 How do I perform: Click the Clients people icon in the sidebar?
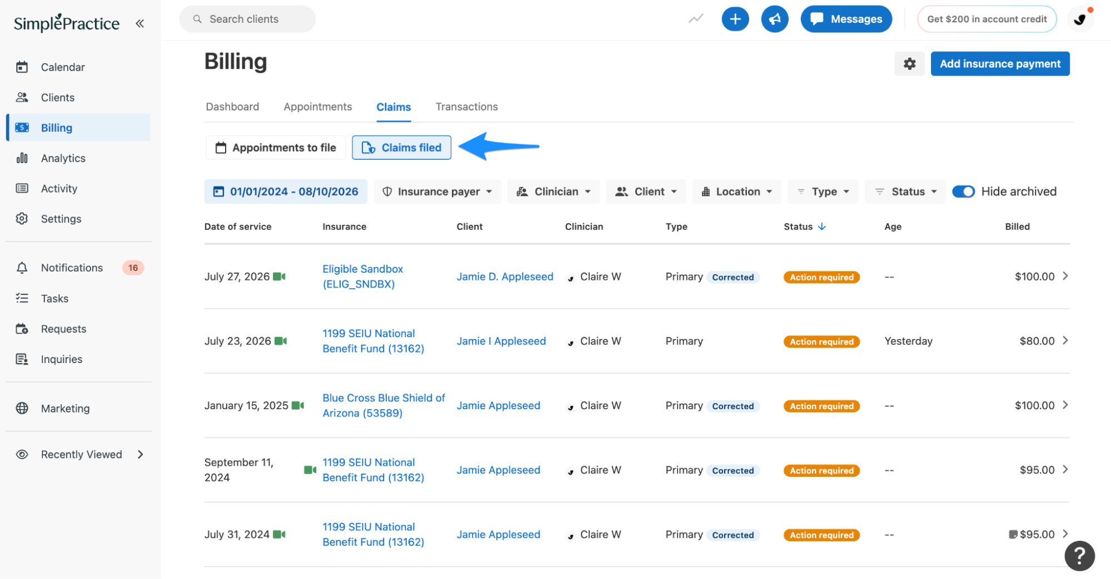22,98
